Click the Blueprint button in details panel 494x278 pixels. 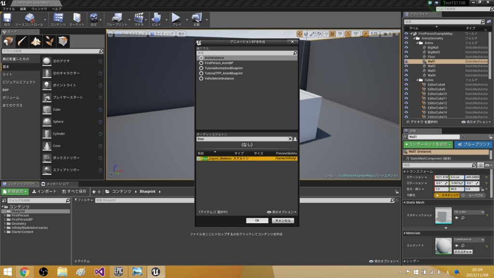point(474,144)
